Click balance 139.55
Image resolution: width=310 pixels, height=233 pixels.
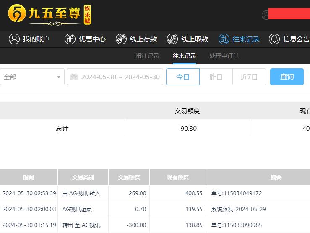coord(194,209)
